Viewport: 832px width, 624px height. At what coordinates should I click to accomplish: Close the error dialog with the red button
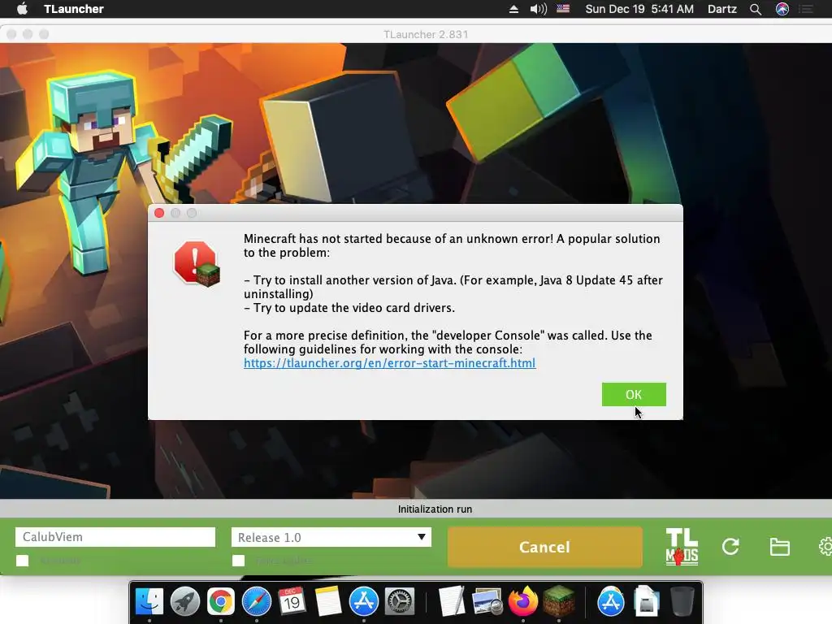(x=159, y=213)
